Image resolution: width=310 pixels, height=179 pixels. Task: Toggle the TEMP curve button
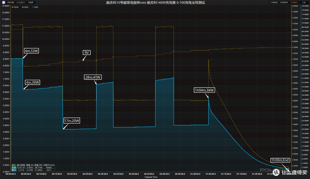[x=31, y=2]
